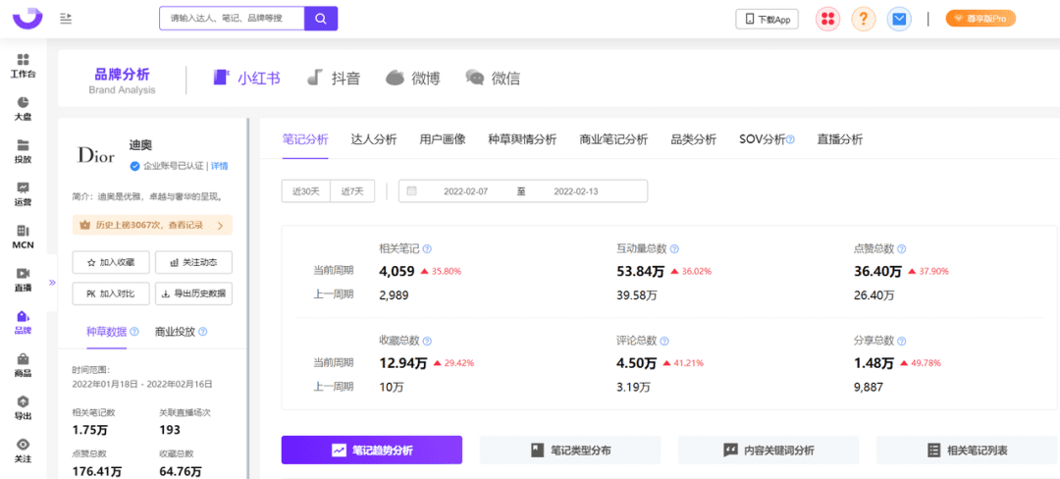Image resolution: width=1060 pixels, height=479 pixels.
Task: Click the 导出历史数据 button
Action: click(192, 293)
